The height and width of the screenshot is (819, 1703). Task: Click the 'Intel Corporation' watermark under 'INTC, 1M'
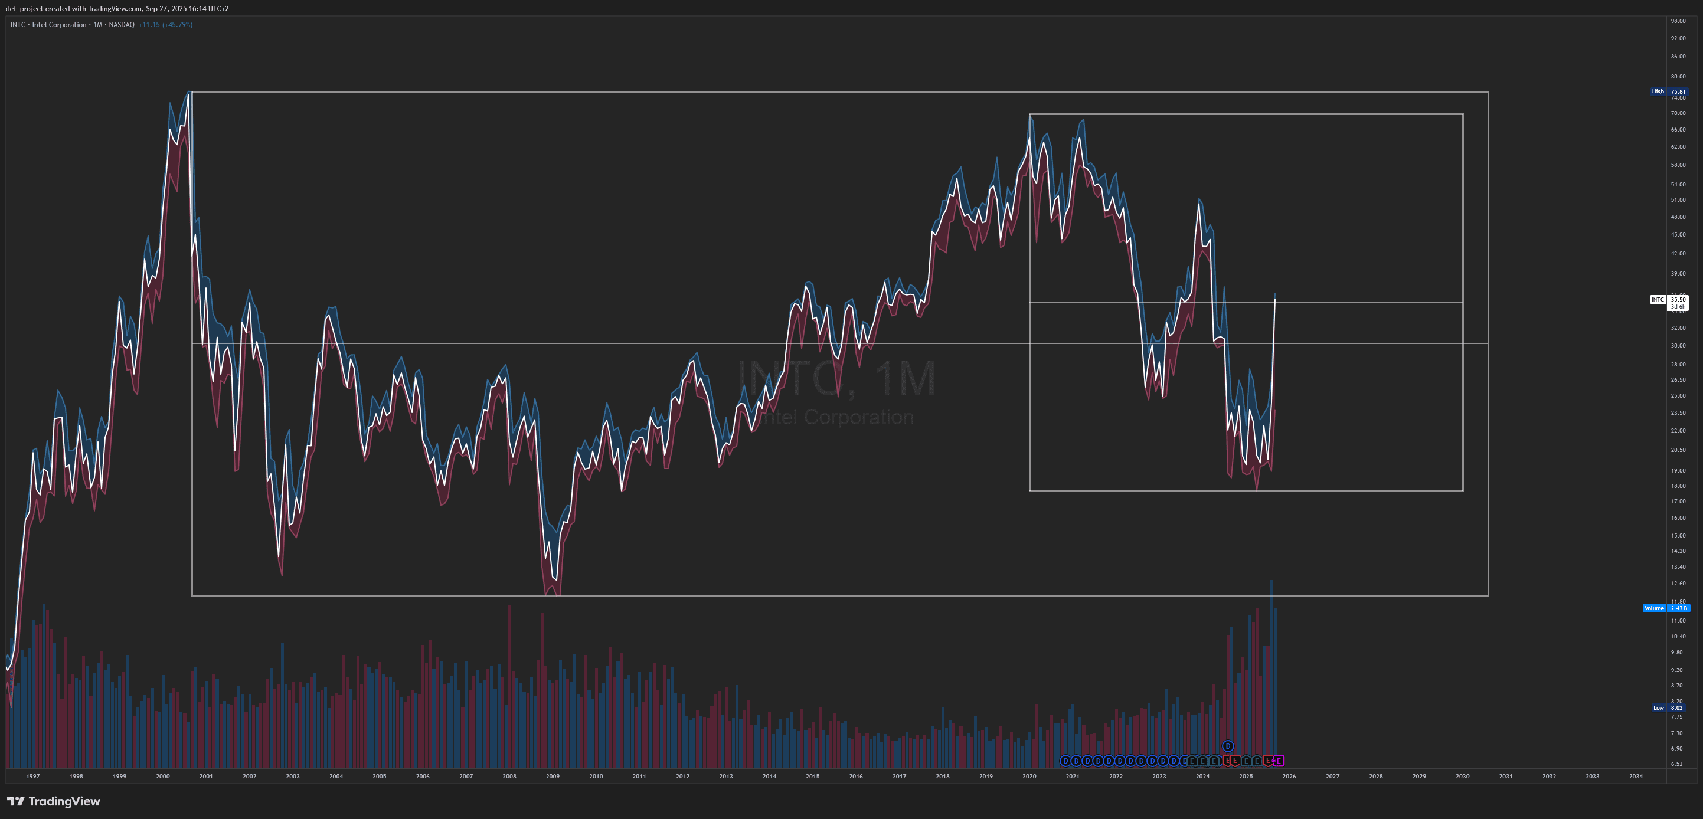836,417
